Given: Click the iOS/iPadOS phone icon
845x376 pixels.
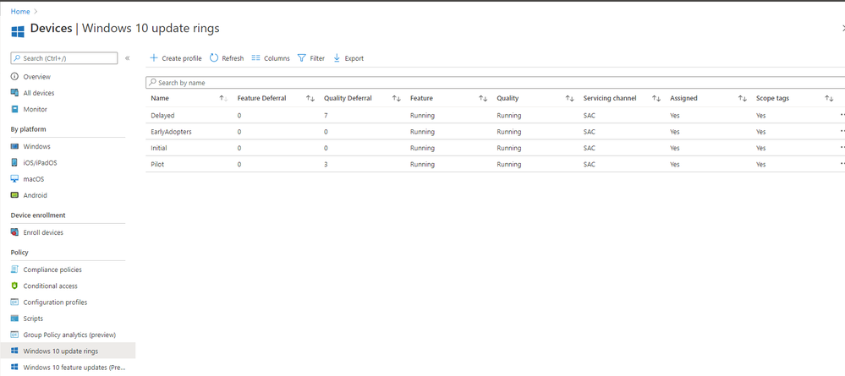Looking at the screenshot, I should (x=15, y=163).
